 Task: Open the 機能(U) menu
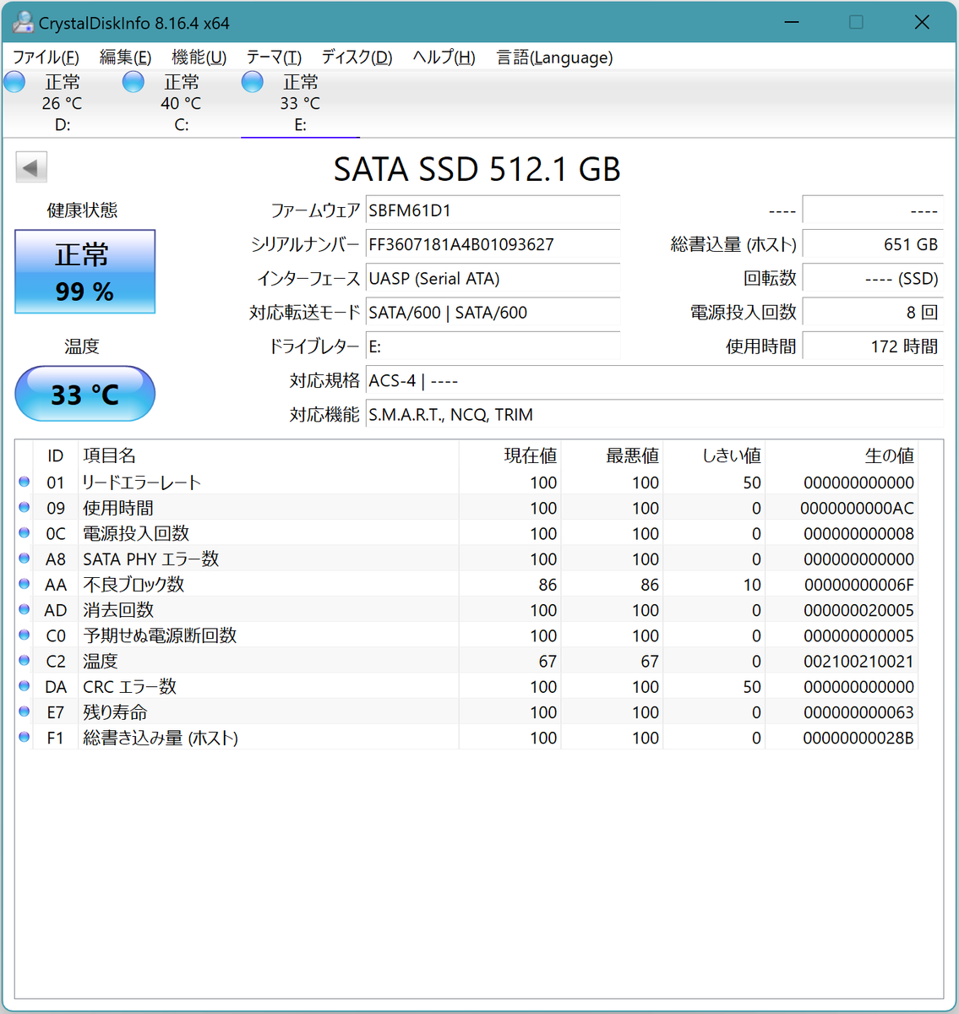point(199,57)
